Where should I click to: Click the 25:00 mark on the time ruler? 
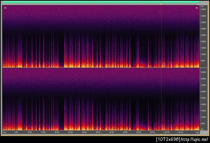(x=70, y=132)
